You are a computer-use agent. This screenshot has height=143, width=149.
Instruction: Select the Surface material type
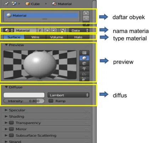[x=14, y=37]
